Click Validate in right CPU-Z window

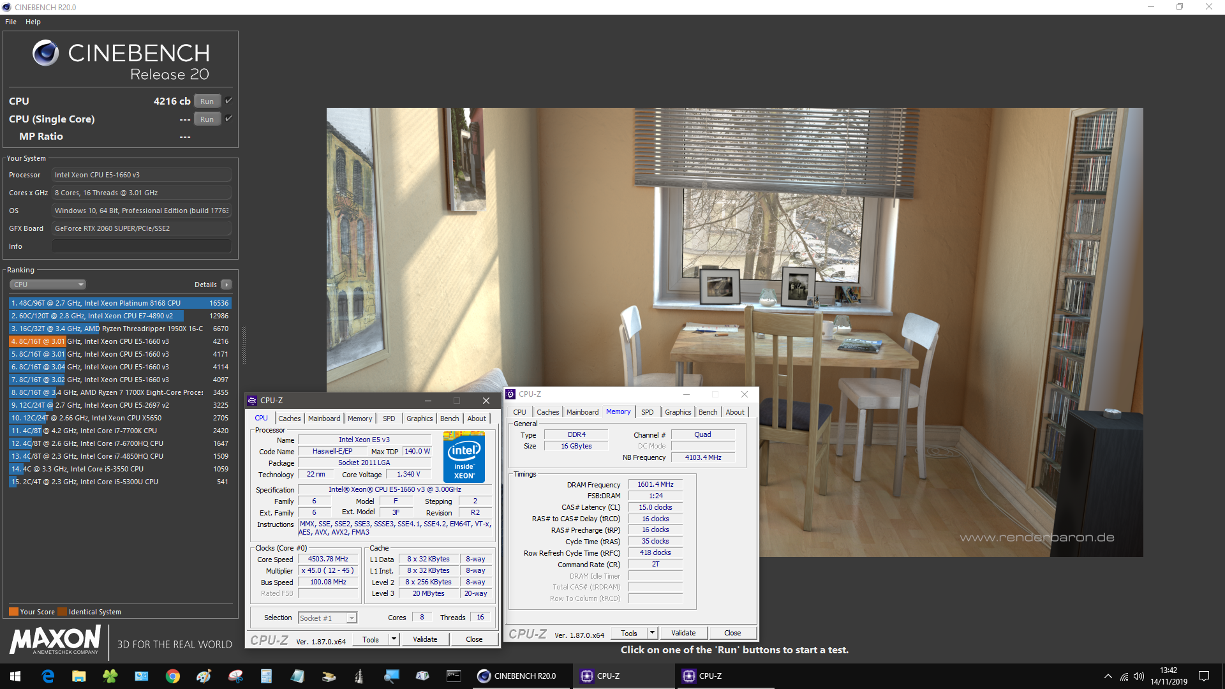tap(683, 633)
